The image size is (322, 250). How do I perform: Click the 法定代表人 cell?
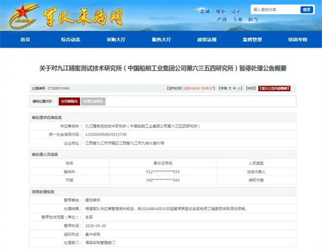pos(256,172)
